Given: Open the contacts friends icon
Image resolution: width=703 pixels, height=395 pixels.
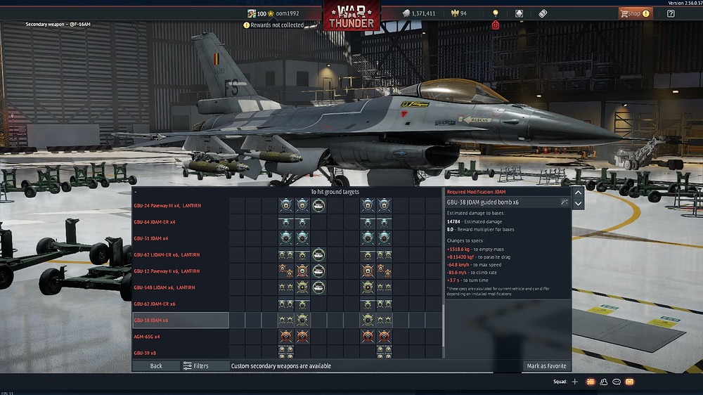Looking at the screenshot, I should coord(603,382).
